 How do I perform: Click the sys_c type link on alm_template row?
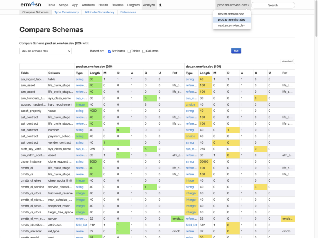[81, 98]
